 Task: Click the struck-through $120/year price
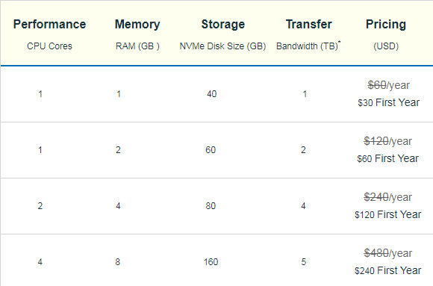(x=387, y=141)
